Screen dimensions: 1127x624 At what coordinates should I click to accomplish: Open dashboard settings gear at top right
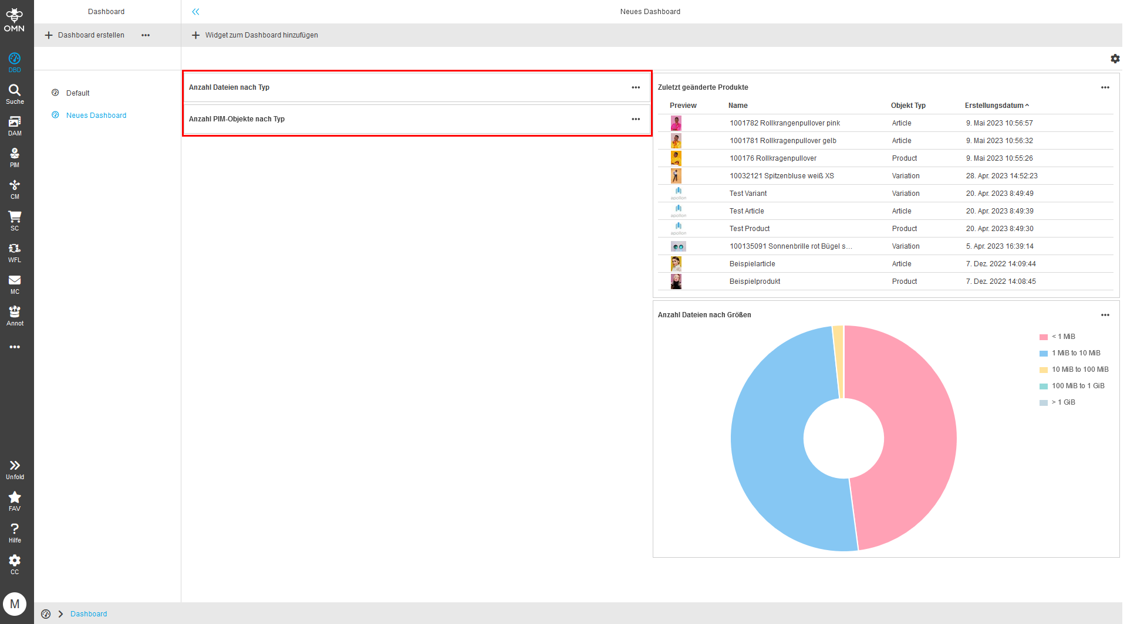coord(1115,59)
